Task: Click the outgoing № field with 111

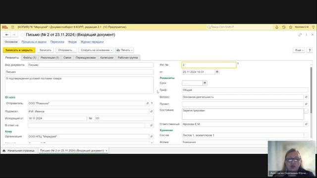Action: pos(124,119)
